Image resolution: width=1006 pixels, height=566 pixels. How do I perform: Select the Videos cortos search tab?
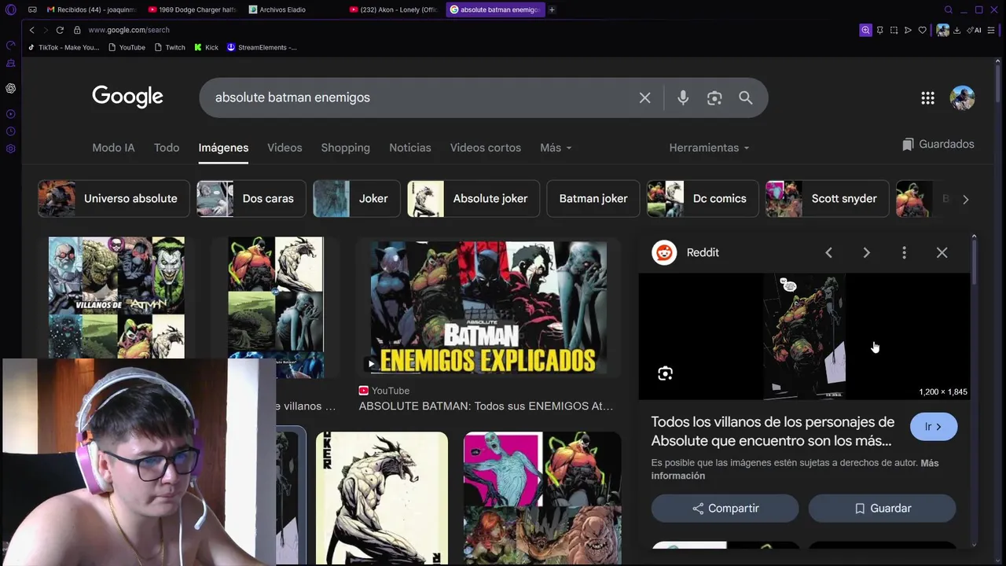[x=486, y=148]
